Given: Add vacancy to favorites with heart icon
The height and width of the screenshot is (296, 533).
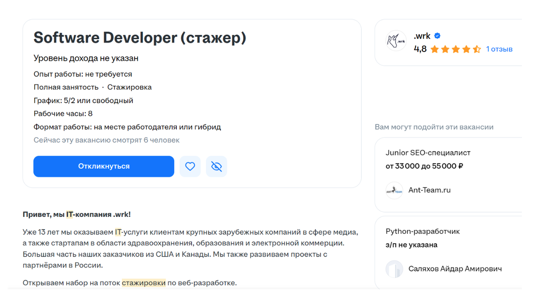Looking at the screenshot, I should [x=190, y=166].
